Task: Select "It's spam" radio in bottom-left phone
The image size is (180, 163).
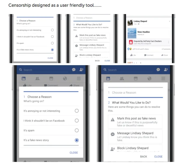Action: pyautogui.click(x=77, y=131)
